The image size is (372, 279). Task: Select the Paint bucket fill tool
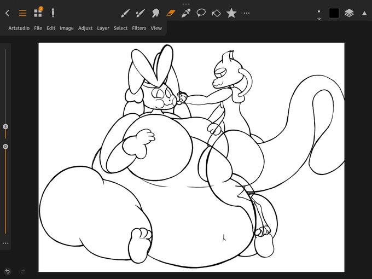pyautogui.click(x=216, y=13)
